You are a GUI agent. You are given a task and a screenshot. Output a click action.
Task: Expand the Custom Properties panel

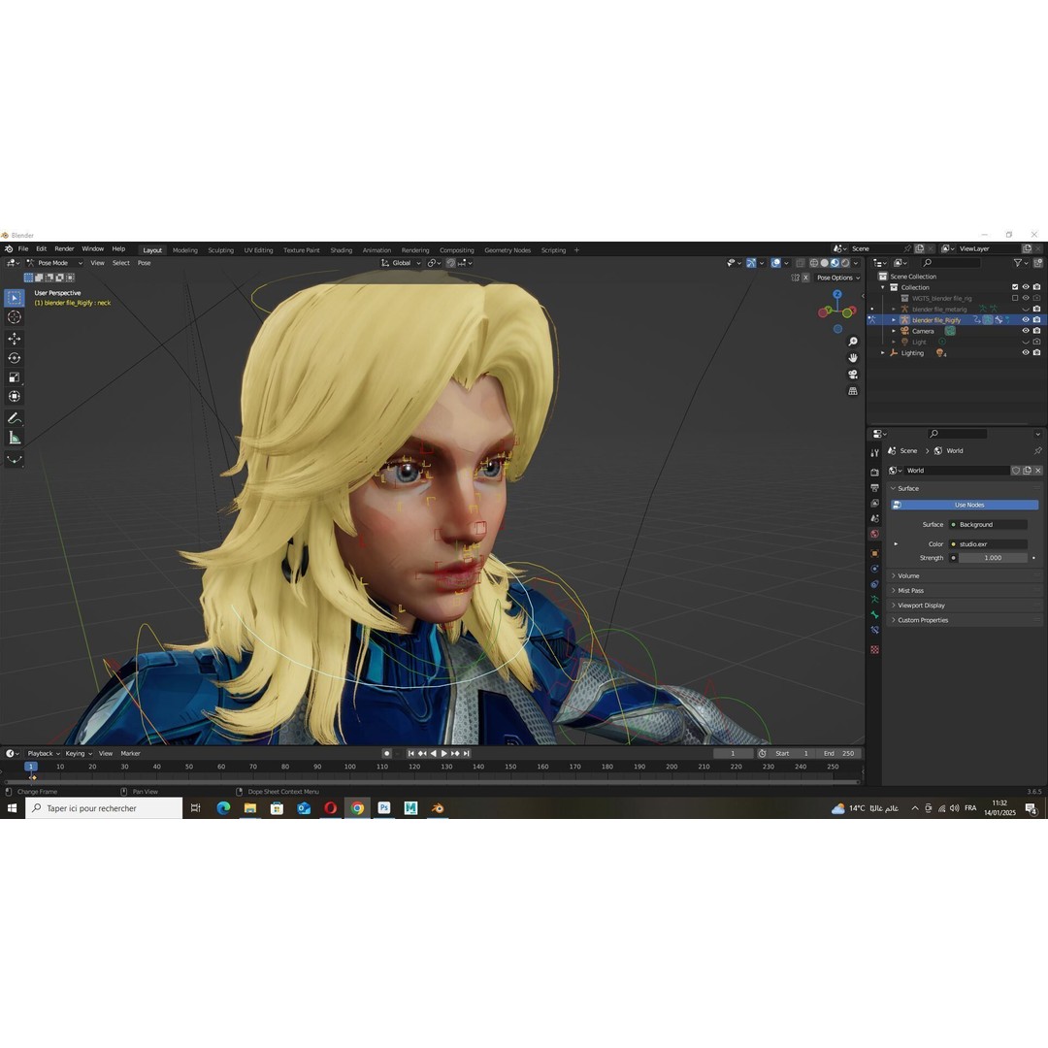[x=966, y=620]
